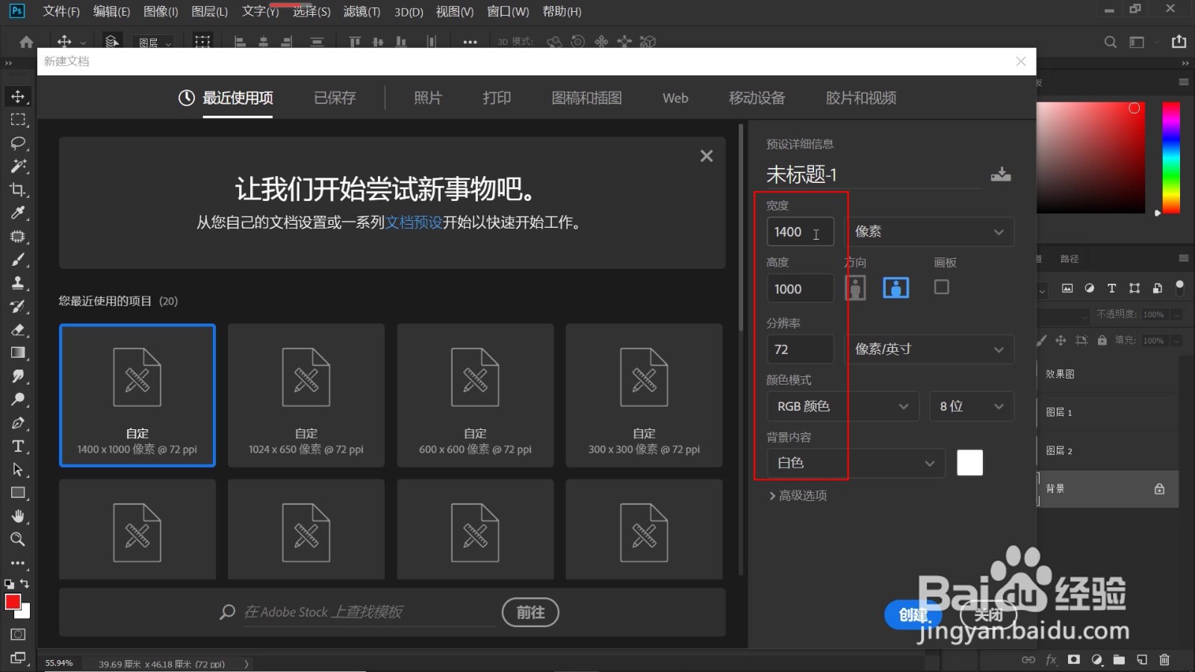
Task: Open the resolution unit dropdown
Action: (x=930, y=349)
